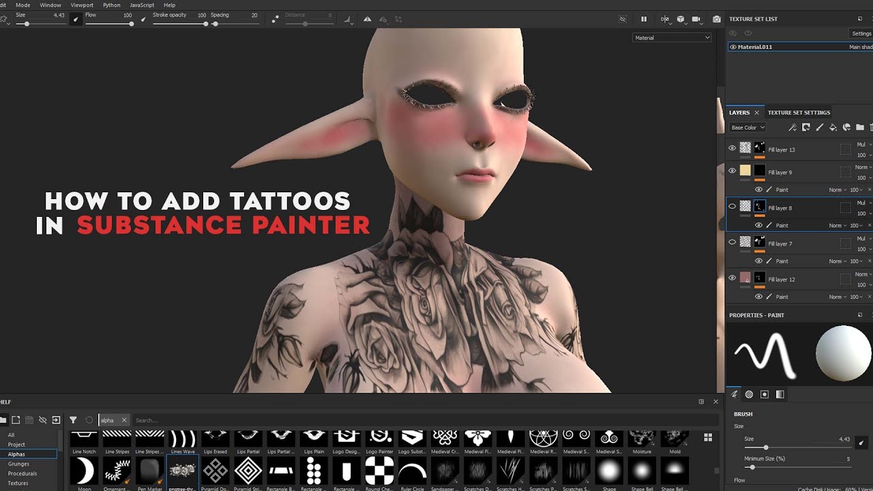Image resolution: width=873 pixels, height=491 pixels.
Task: Select the Moon alpha thumbnail
Action: (85, 471)
